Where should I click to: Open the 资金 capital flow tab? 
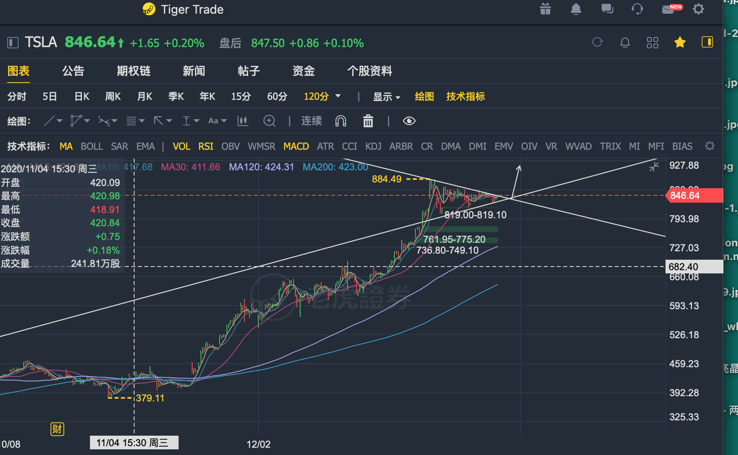[x=304, y=71]
